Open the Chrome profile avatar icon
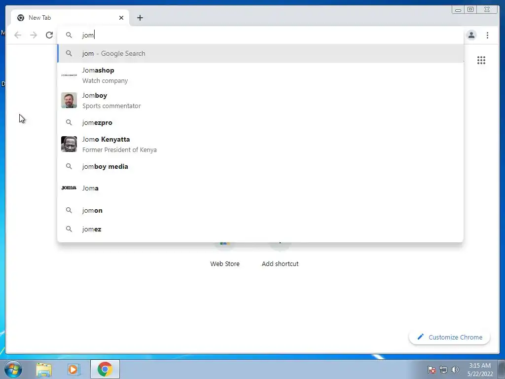The image size is (505, 379). (x=471, y=35)
